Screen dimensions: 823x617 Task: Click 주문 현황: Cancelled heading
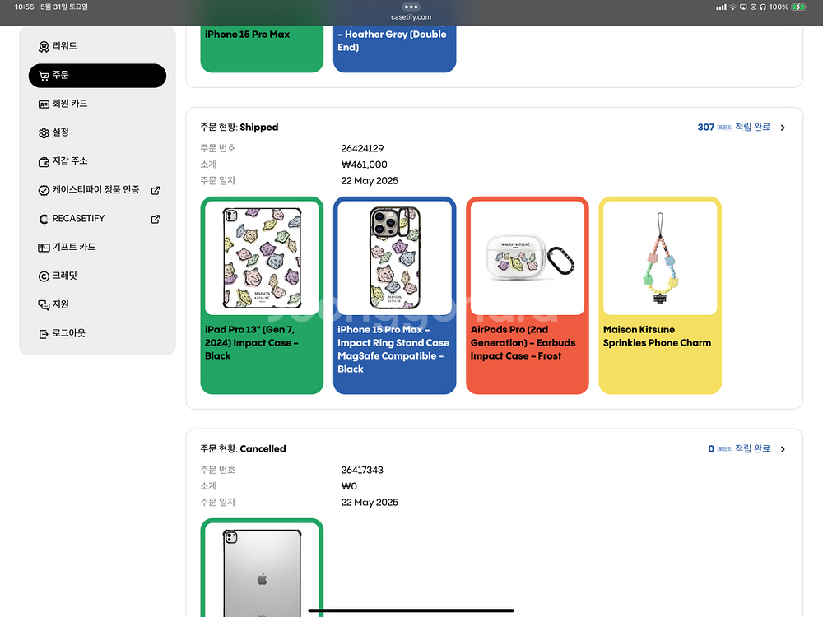pos(243,448)
